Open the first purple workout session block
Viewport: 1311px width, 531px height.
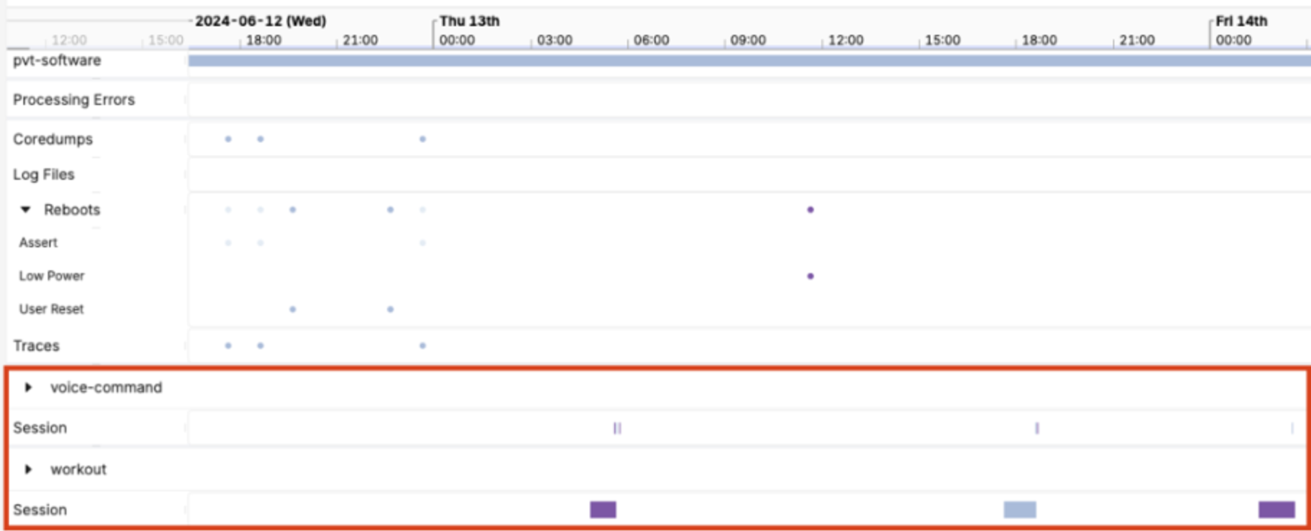tap(602, 509)
